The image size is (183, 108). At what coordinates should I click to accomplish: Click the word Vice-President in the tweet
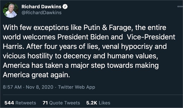151,37
